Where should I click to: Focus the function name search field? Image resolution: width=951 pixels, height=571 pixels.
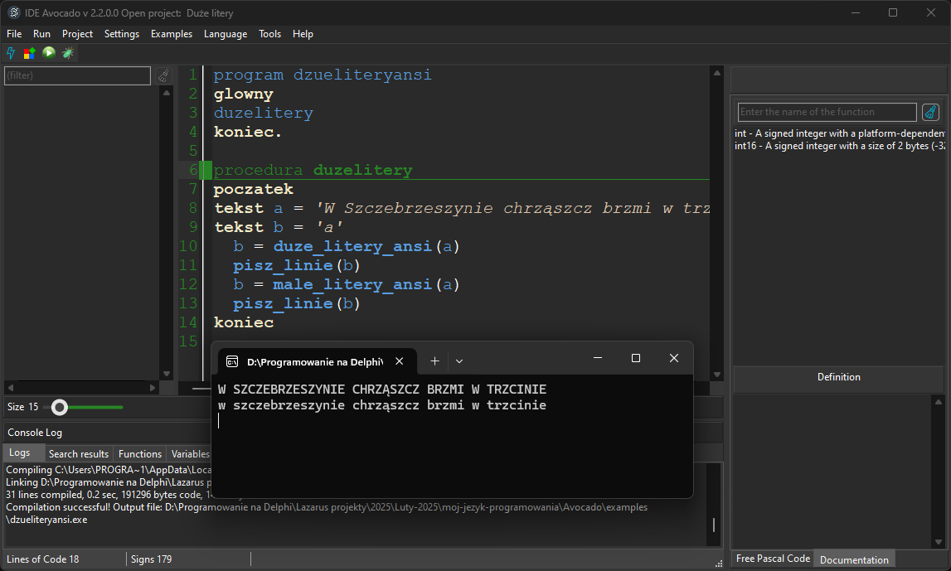[x=827, y=112]
